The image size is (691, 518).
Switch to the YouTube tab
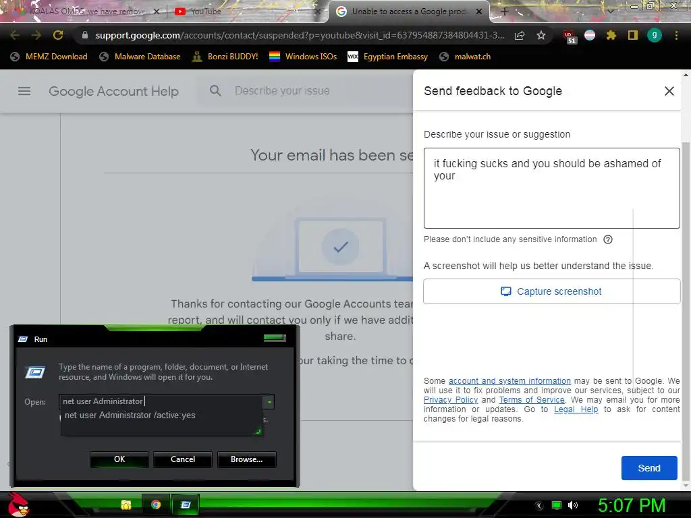click(246, 11)
